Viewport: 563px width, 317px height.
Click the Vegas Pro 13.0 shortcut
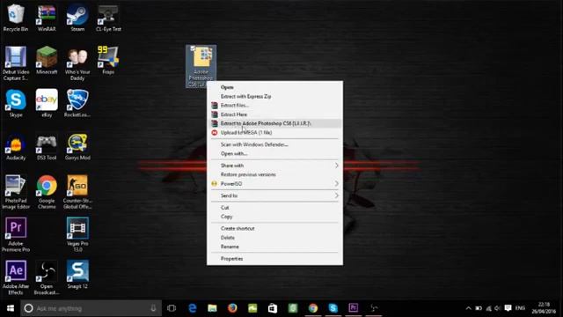click(77, 234)
